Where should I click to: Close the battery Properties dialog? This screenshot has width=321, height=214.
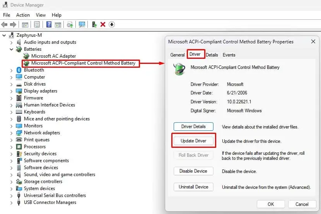(313, 42)
